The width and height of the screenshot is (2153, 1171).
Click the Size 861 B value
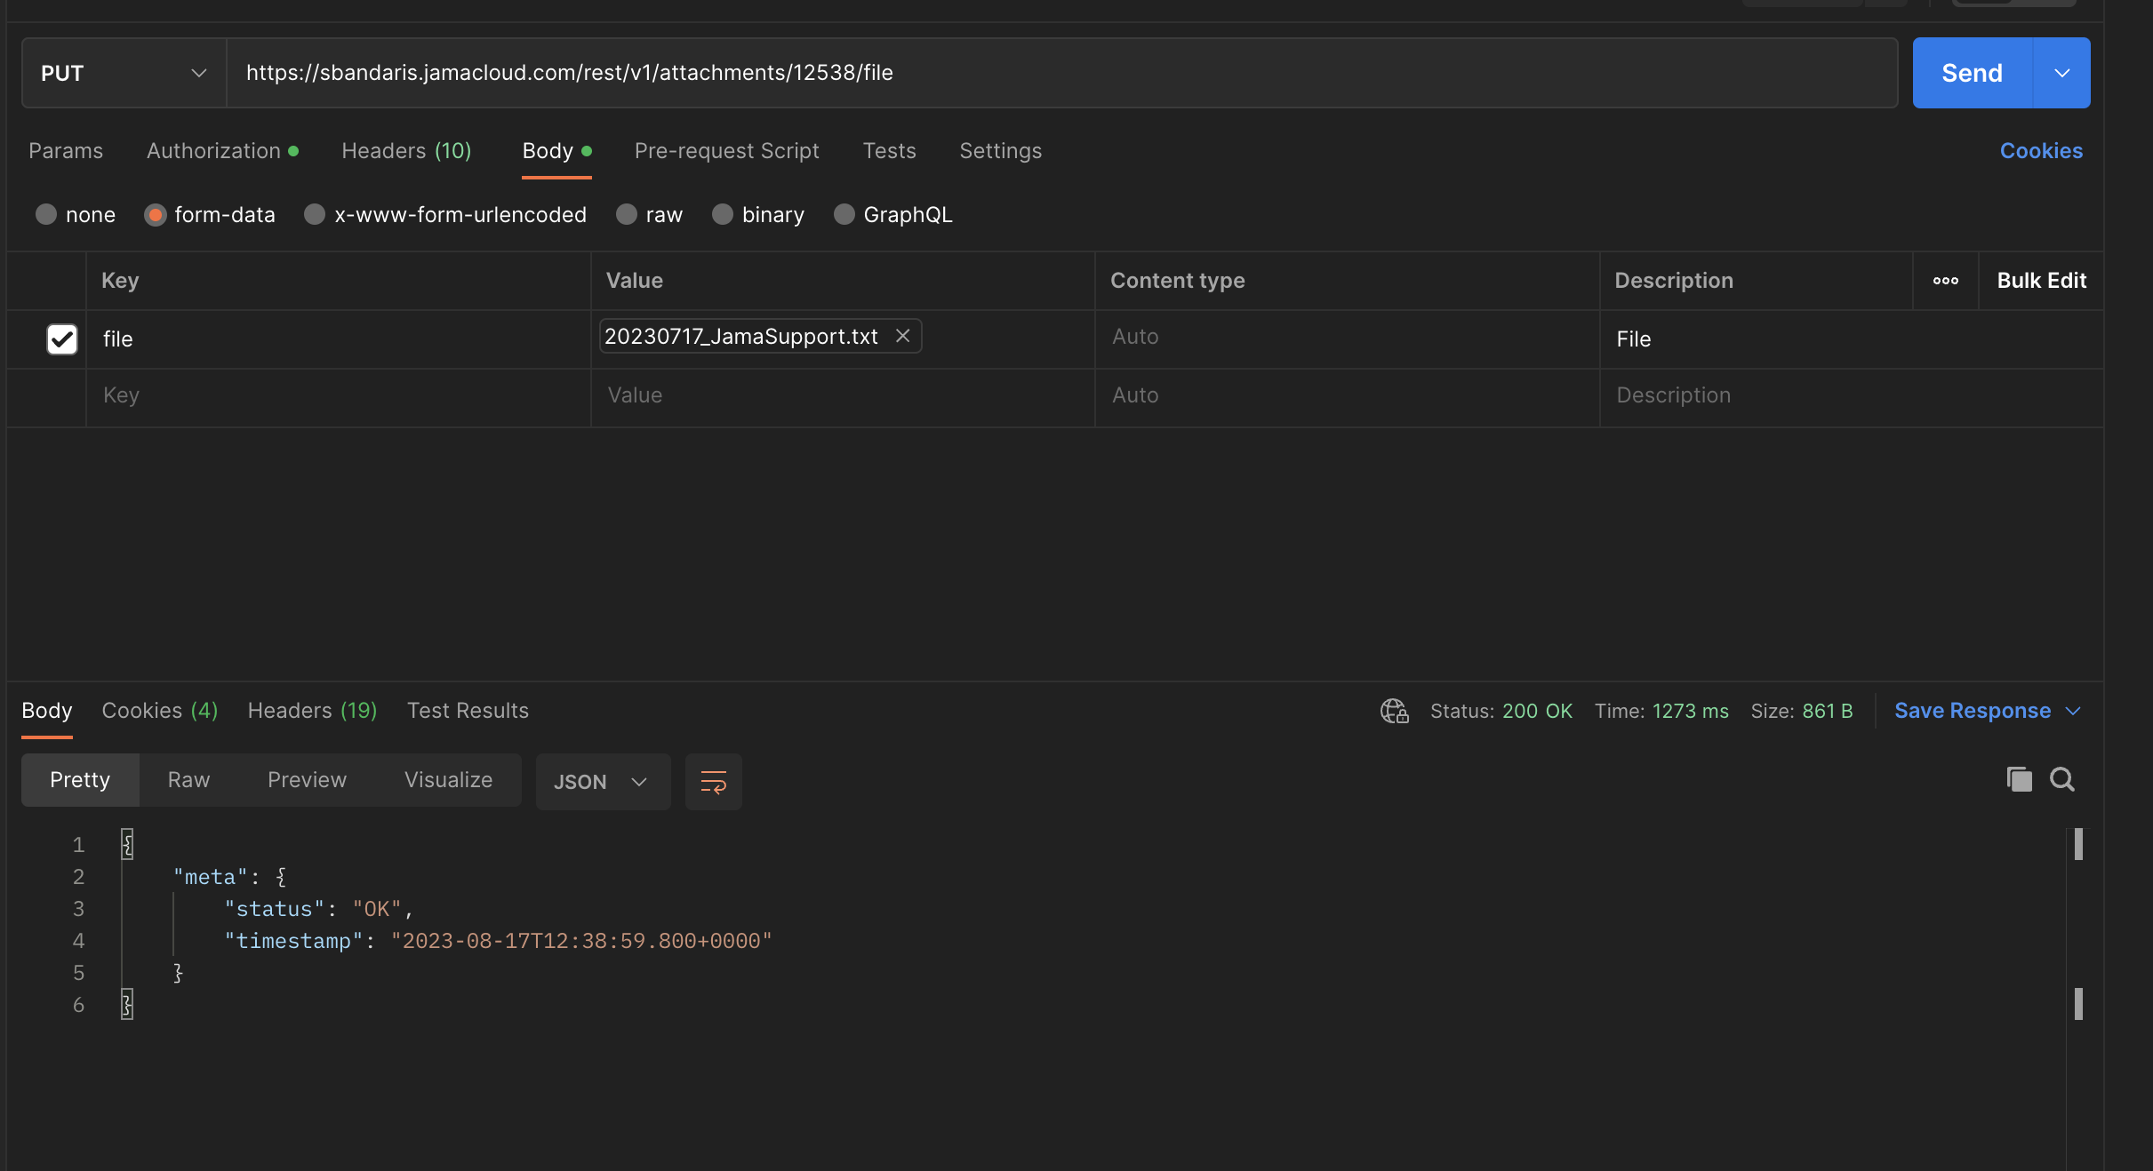click(x=1827, y=711)
